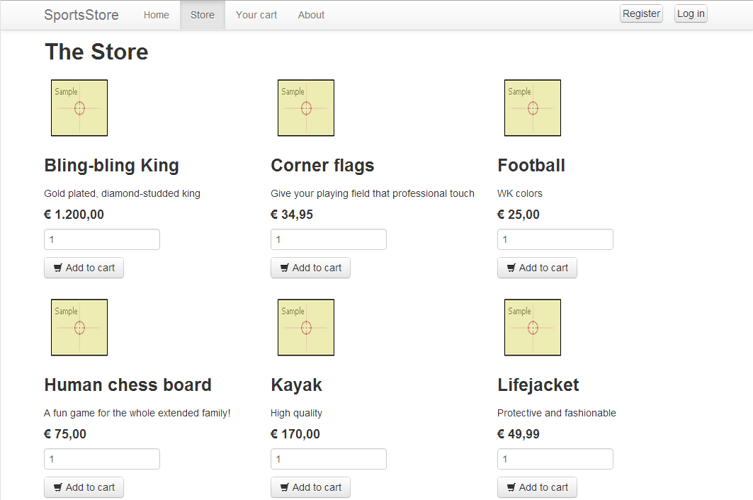The image size is (753, 500).
Task: Click the SportsStore brand logo link
Action: tap(81, 15)
